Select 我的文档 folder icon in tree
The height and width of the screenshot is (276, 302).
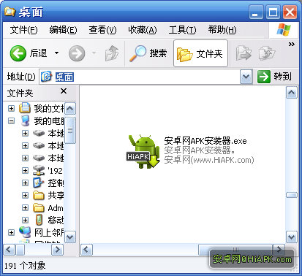tap(25, 108)
